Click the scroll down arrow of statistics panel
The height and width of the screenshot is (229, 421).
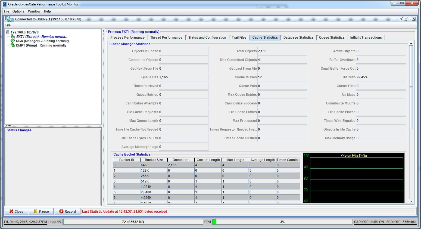point(411,201)
